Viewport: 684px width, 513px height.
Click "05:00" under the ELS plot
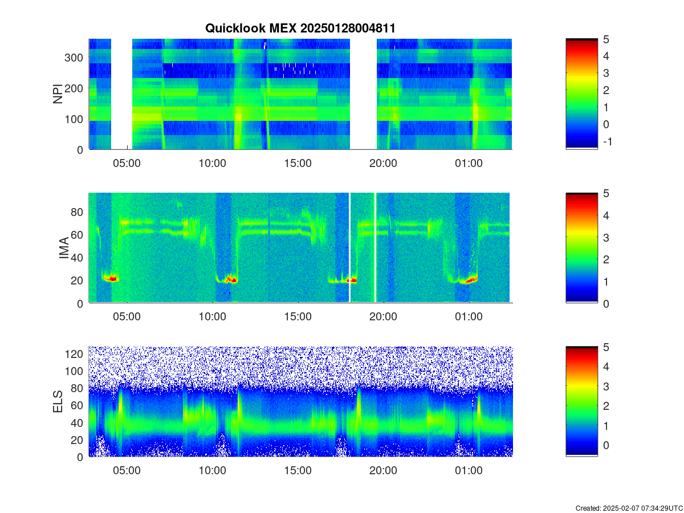127,471
